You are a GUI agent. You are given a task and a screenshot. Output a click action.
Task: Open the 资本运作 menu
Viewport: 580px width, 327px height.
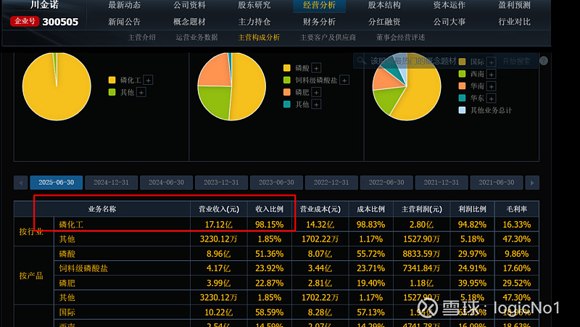point(449,5)
